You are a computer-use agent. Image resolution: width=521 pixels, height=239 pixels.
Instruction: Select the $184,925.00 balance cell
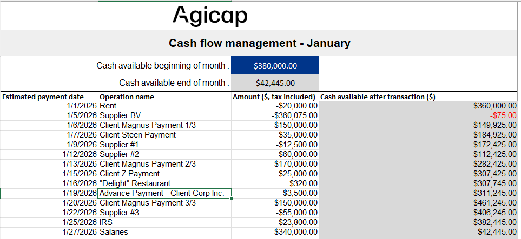[418, 135]
